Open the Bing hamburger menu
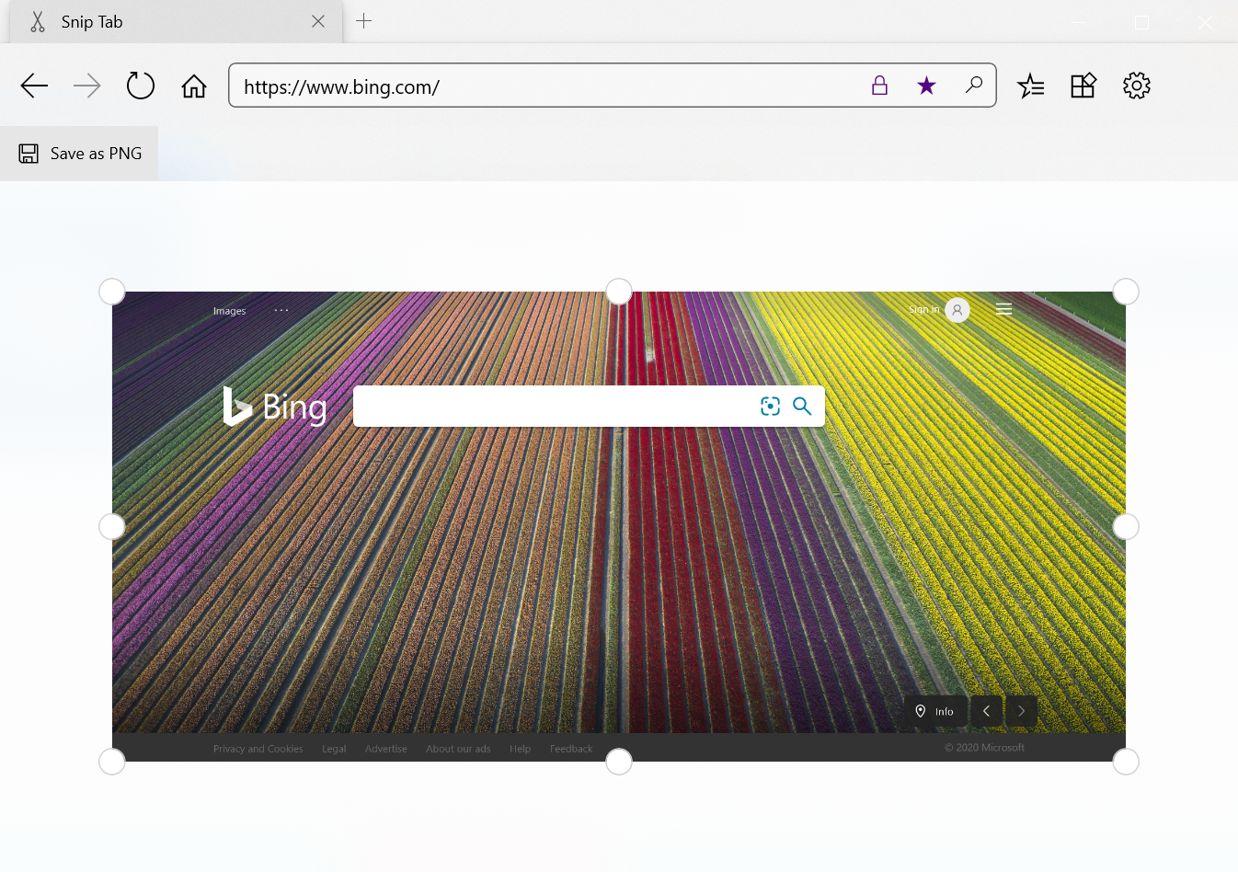 (1003, 309)
